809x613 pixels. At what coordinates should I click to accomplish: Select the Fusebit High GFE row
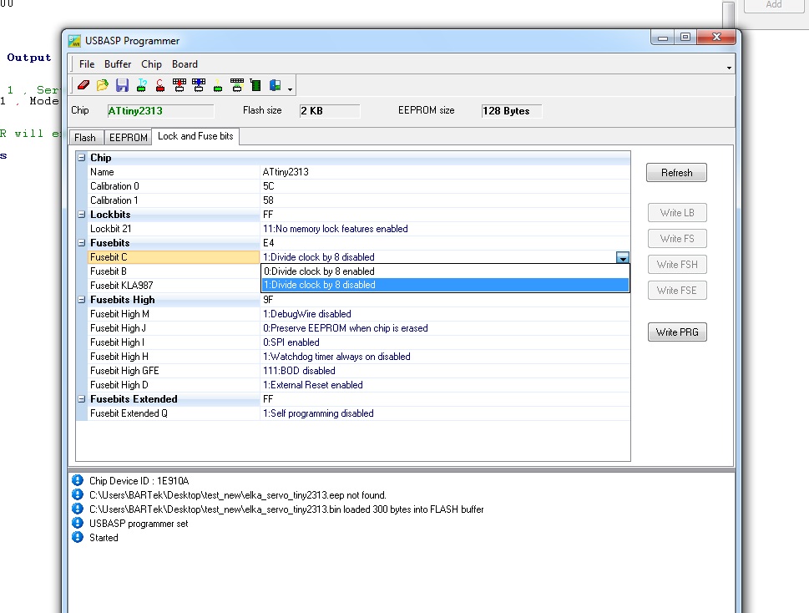click(x=359, y=371)
